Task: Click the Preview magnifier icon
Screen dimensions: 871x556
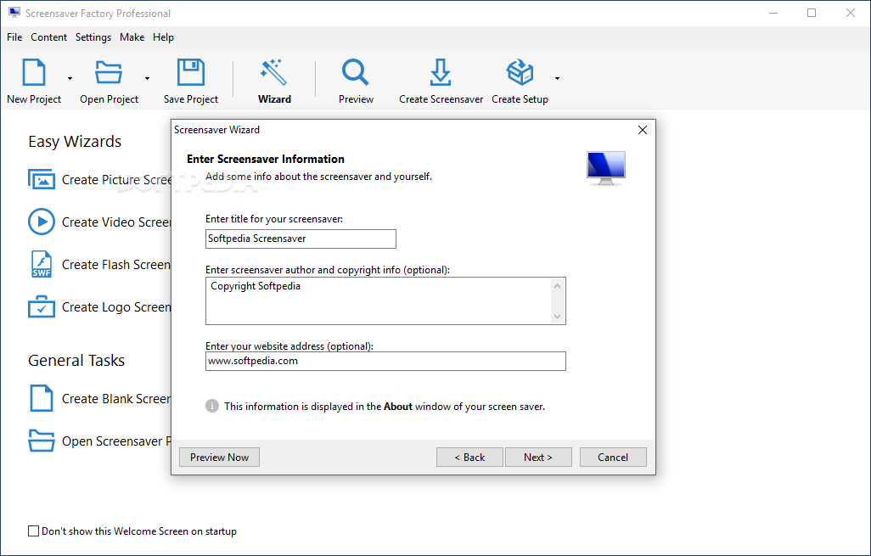Action: tap(356, 72)
